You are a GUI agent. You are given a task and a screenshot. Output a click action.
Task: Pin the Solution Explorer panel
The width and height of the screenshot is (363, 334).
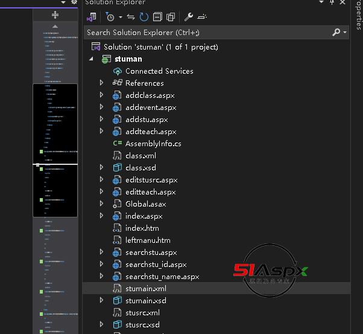point(332,3)
